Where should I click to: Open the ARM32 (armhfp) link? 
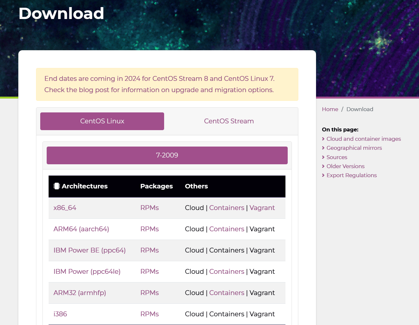79,293
